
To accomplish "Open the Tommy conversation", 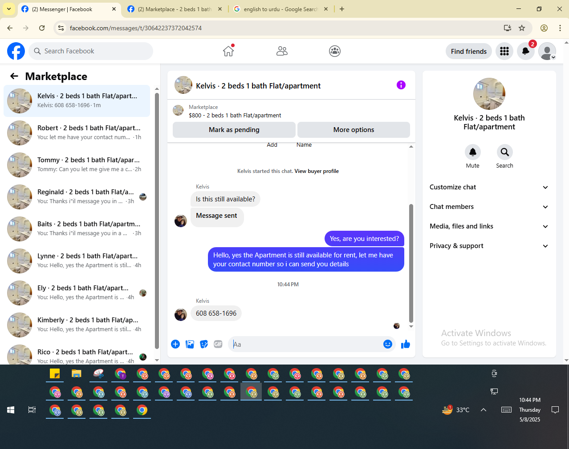I will [x=77, y=165].
